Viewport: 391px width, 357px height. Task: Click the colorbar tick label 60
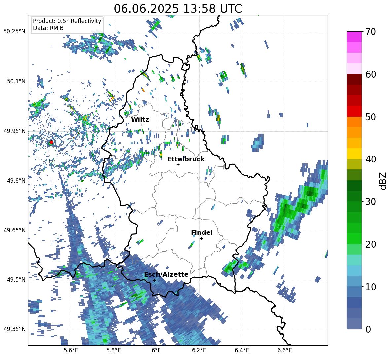(x=371, y=74)
